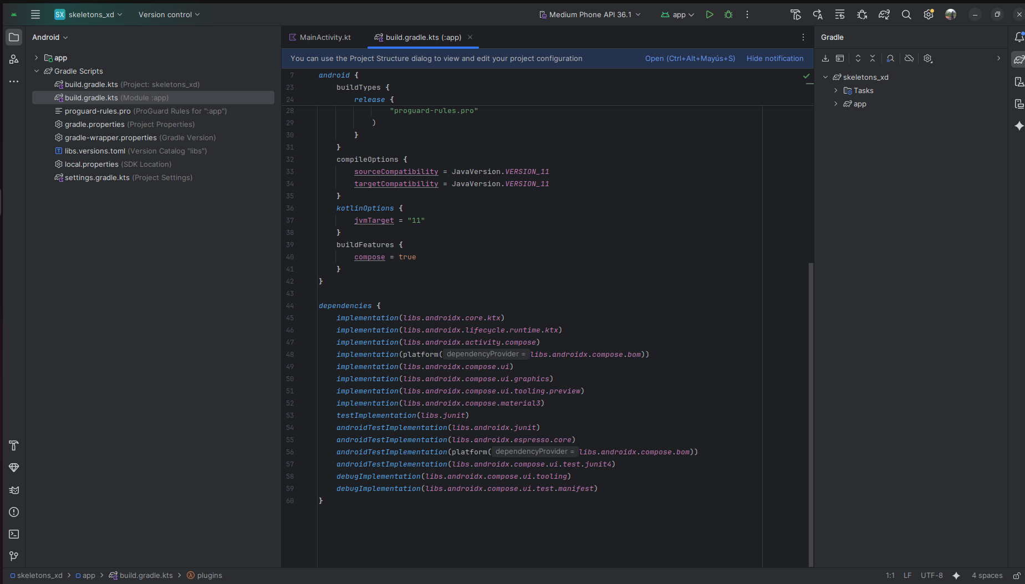Run the app with the green play icon
This screenshot has width=1025, height=584.
(x=710, y=15)
